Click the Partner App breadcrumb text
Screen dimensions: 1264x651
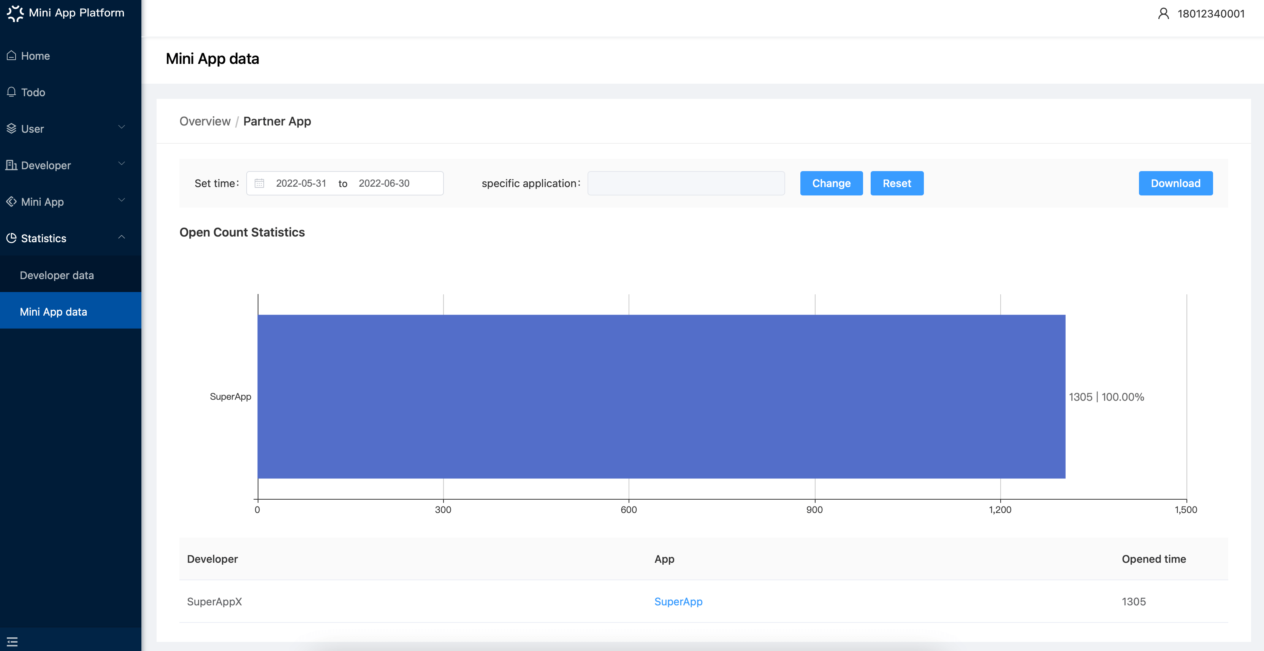pos(277,121)
